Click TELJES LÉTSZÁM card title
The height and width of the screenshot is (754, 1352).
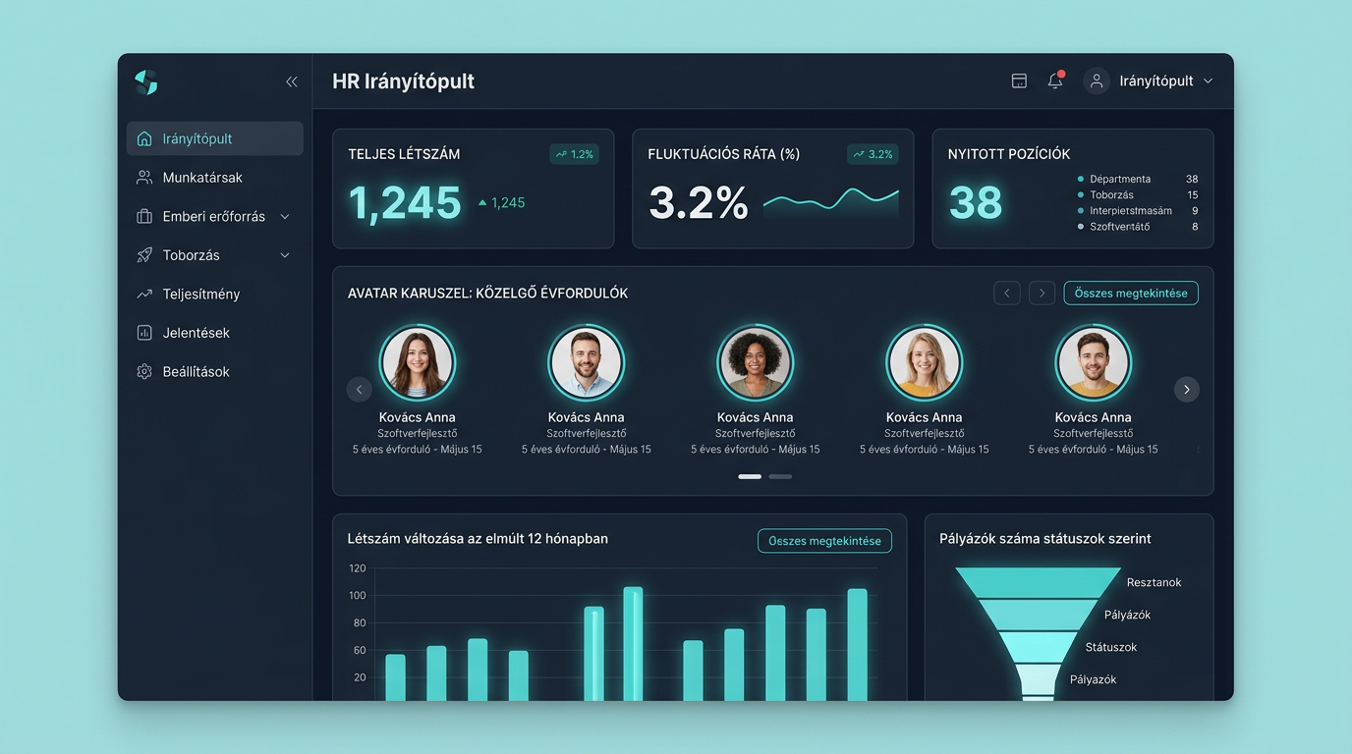pyautogui.click(x=404, y=154)
